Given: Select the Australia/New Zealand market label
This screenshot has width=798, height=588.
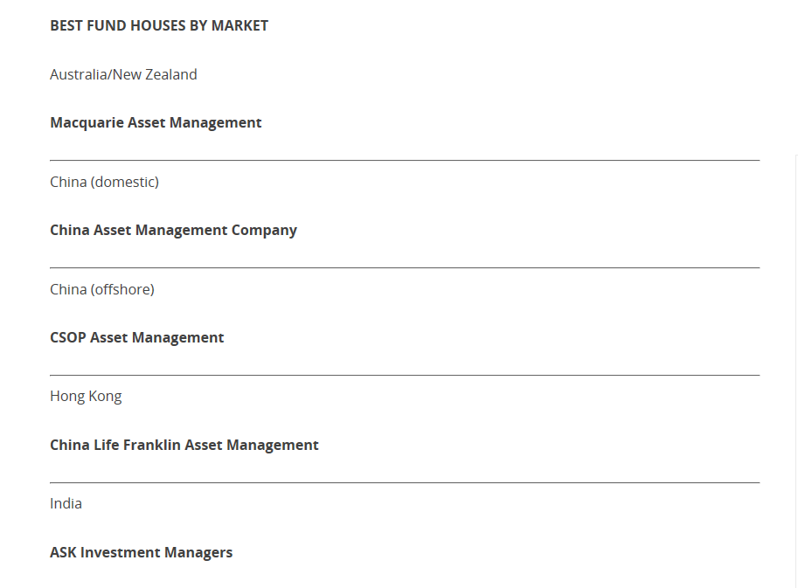Looking at the screenshot, I should point(123,74).
